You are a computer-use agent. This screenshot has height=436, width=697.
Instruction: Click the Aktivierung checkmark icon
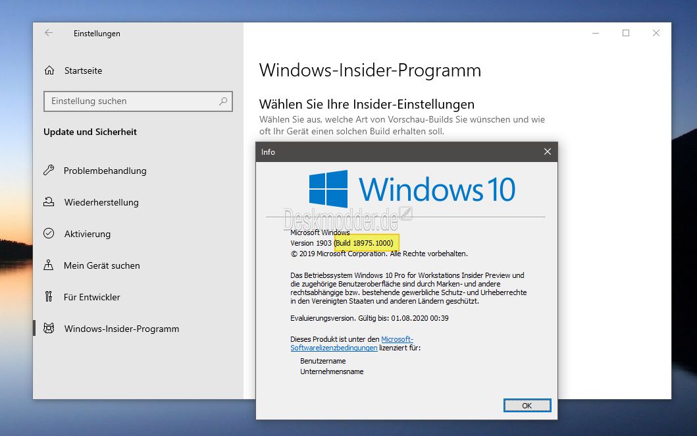point(49,234)
